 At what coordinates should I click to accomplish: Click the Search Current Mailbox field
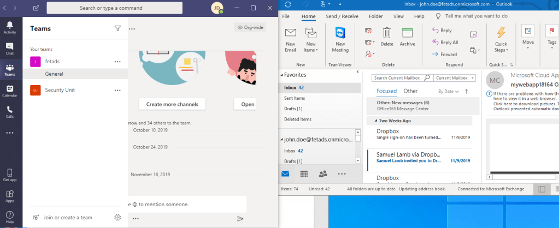(x=402, y=78)
